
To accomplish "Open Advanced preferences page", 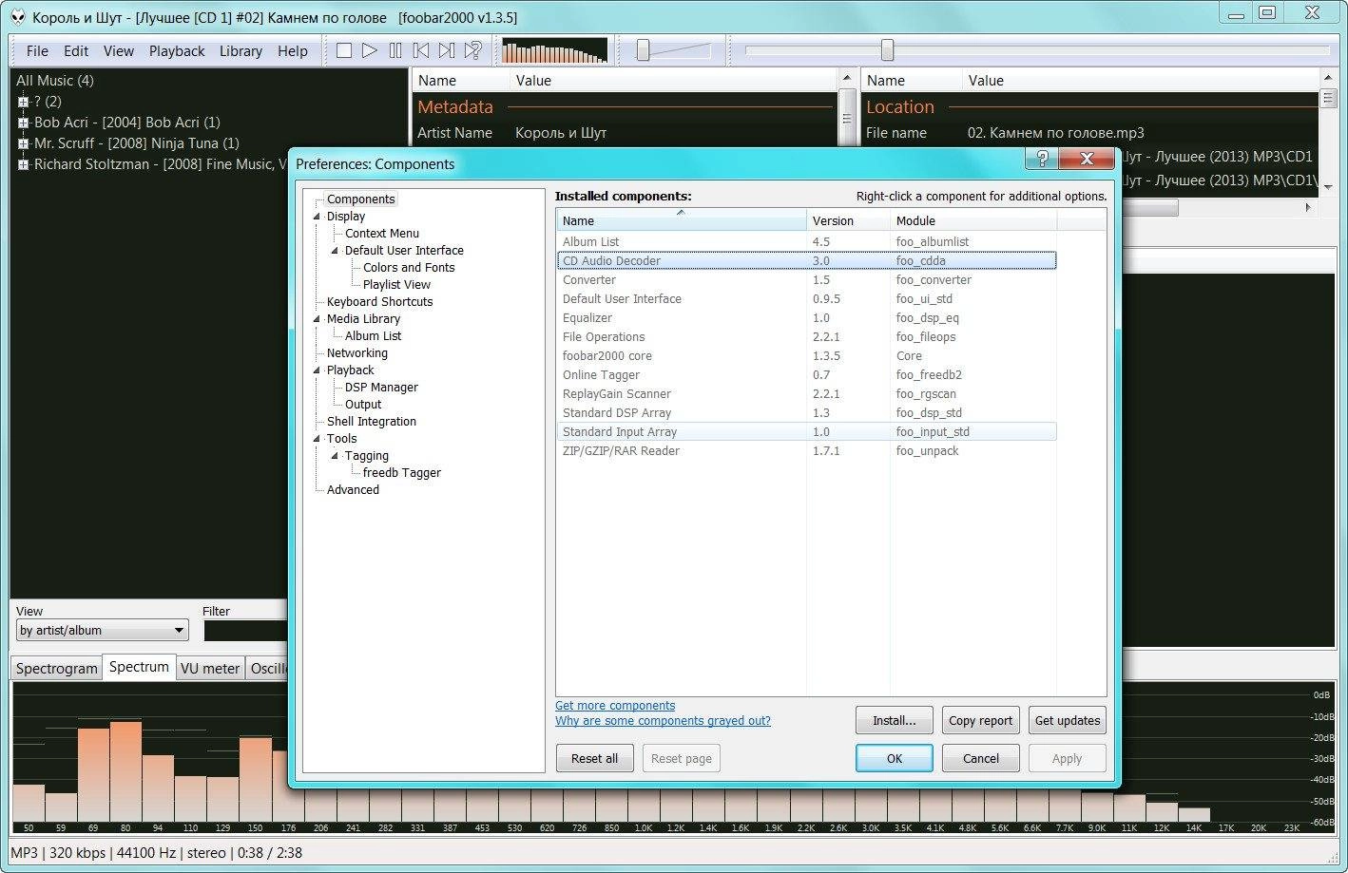I will 353,490.
